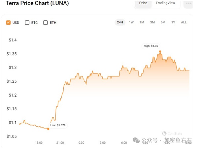Show the 1M time range

tap(142, 22)
